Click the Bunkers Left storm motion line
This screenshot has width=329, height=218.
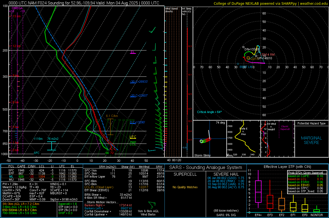click(108, 208)
